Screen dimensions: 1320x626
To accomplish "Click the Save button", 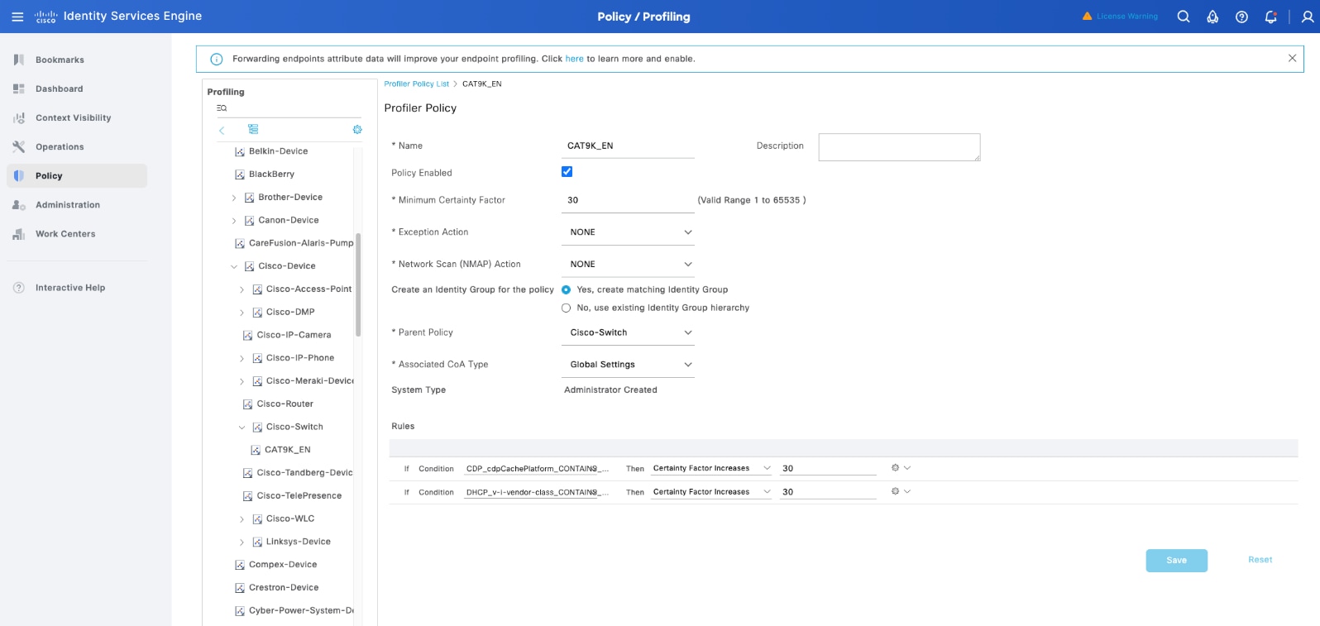I will click(1176, 561).
